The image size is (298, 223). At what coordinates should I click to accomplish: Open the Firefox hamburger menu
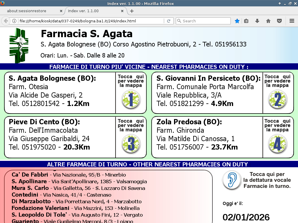[x=292, y=21]
